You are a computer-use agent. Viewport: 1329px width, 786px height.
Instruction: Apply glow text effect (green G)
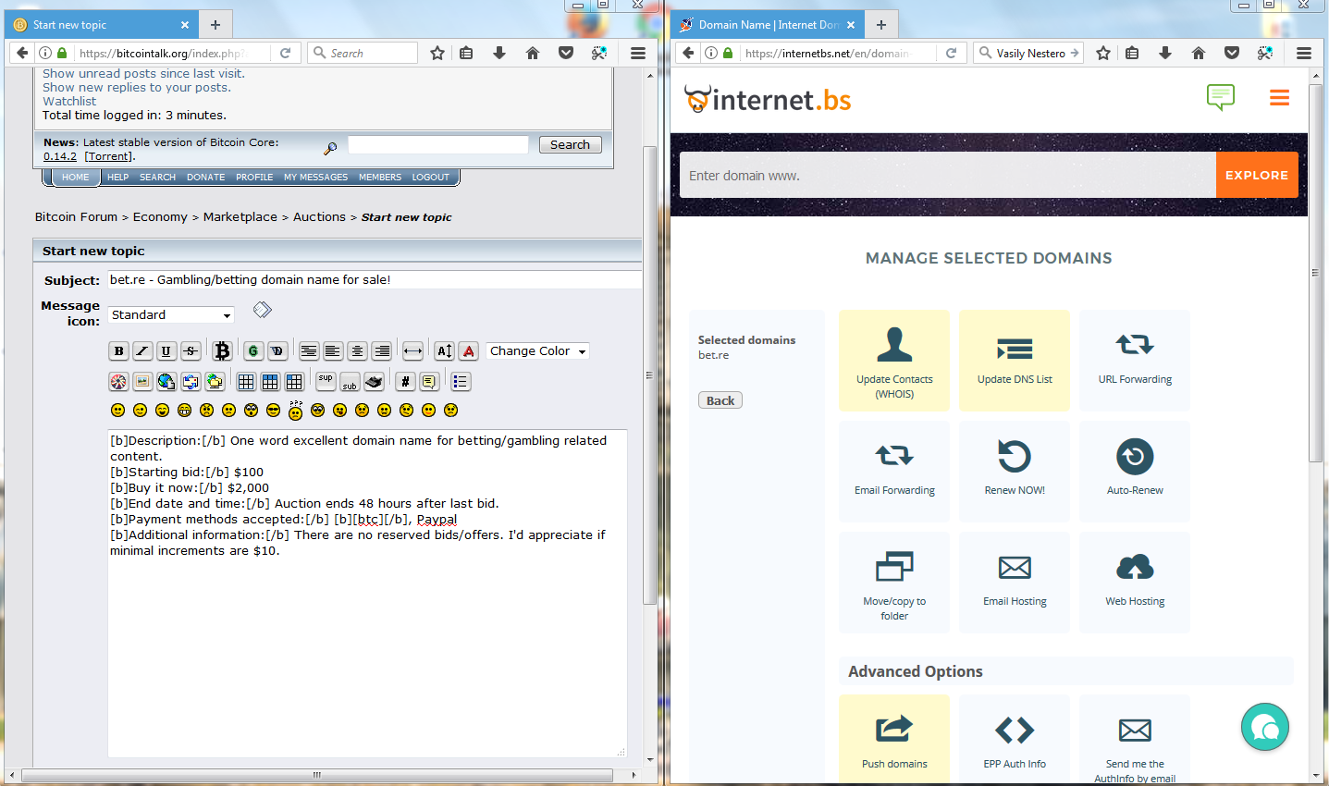253,350
